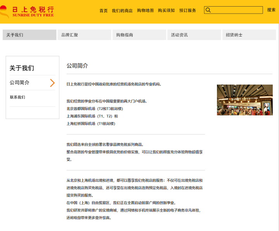Click the 关于我们 sidebar heading
The width and height of the screenshot is (279, 231).
22,68
